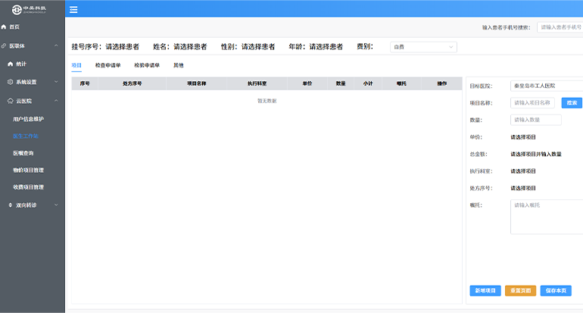Screen dimensions: 583x313
Task: Collapse the 云医院 submenu chevron
Action: coord(56,101)
